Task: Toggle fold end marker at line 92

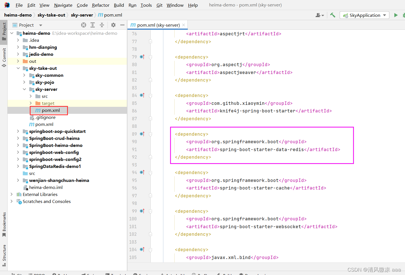Action: click(x=150, y=157)
